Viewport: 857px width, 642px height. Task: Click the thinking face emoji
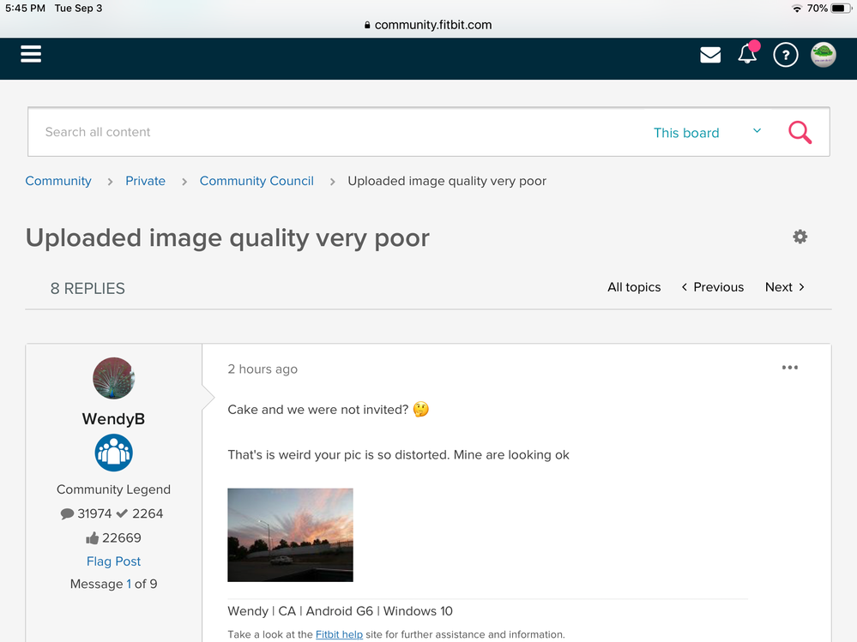pyautogui.click(x=421, y=410)
